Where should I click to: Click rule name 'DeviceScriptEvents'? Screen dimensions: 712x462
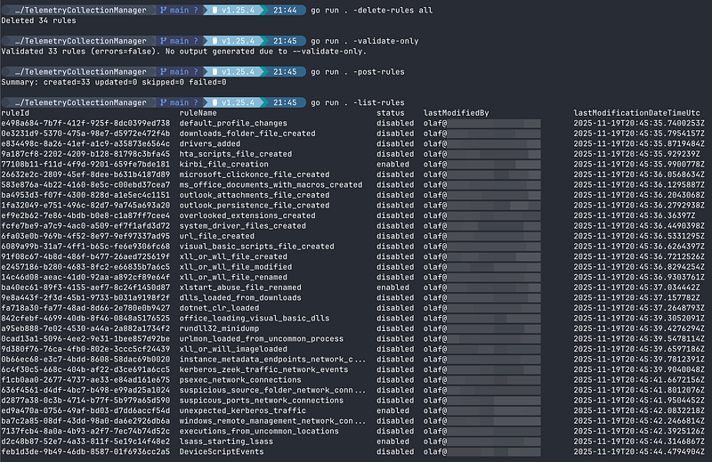[221, 451]
